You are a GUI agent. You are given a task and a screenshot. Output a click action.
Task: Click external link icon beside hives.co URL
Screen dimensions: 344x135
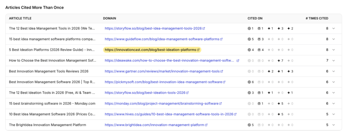(x=235, y=115)
